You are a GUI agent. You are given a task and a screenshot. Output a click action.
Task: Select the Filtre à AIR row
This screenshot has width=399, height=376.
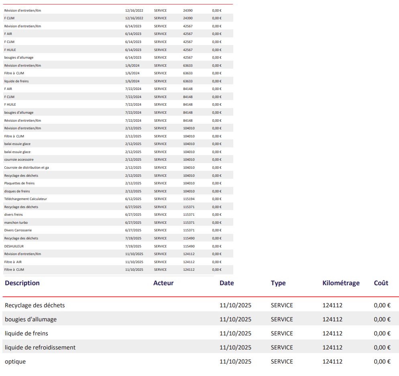[118, 262]
